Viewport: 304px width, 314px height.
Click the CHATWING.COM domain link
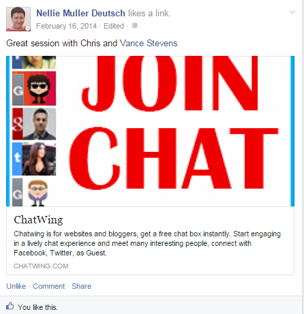41,266
